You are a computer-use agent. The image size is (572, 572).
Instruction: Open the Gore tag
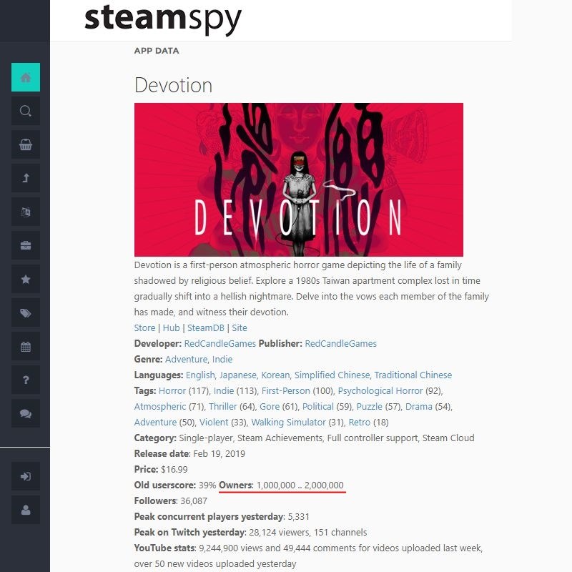point(270,406)
